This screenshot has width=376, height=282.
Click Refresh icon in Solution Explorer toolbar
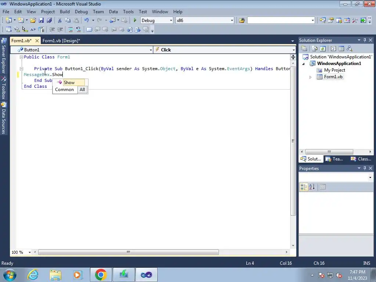pos(323,49)
